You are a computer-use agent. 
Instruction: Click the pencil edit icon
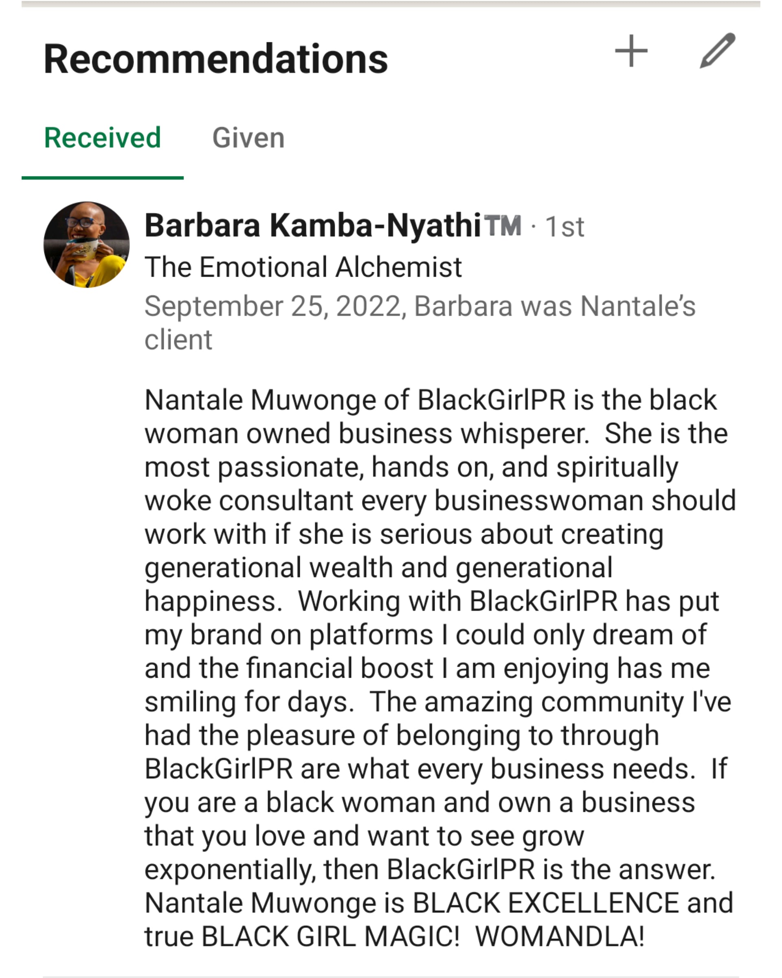coord(718,51)
